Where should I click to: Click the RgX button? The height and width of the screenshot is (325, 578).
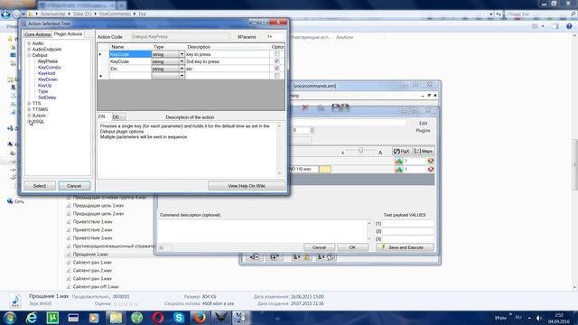(401, 151)
